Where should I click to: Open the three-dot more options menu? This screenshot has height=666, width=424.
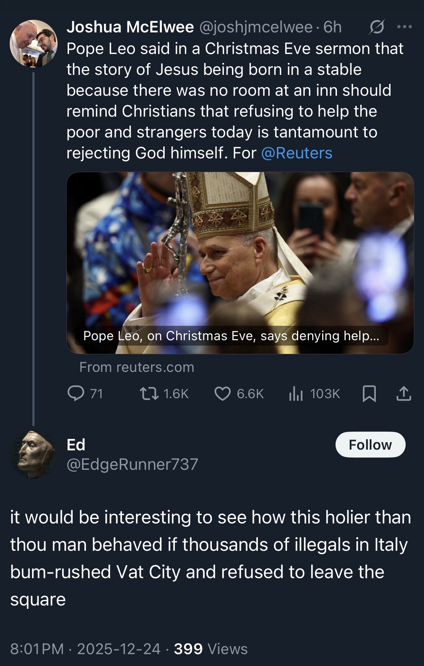pos(405,27)
